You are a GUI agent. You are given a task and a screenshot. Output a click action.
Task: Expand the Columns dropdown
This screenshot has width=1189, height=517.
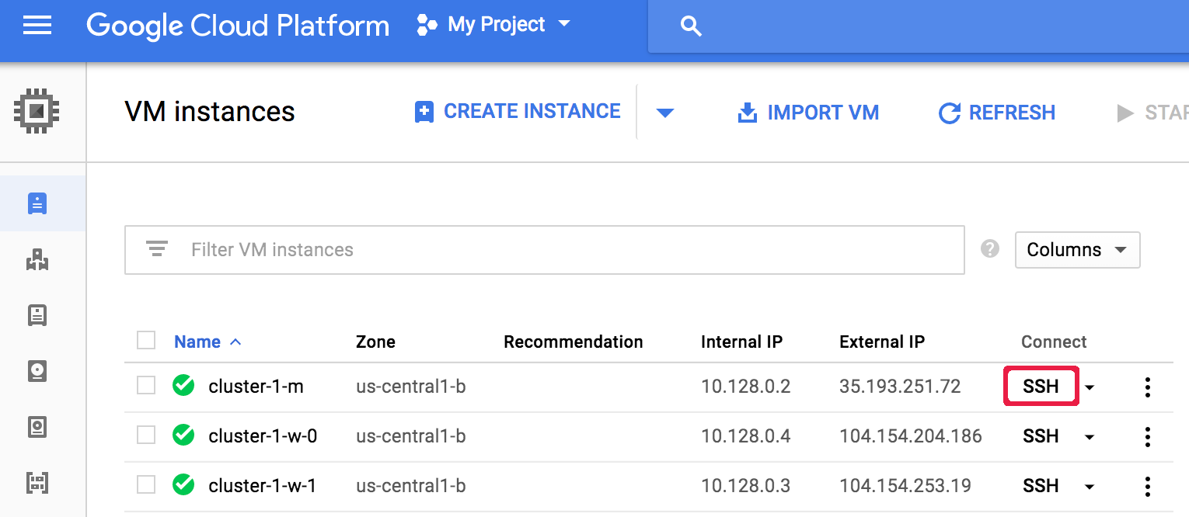tap(1077, 250)
